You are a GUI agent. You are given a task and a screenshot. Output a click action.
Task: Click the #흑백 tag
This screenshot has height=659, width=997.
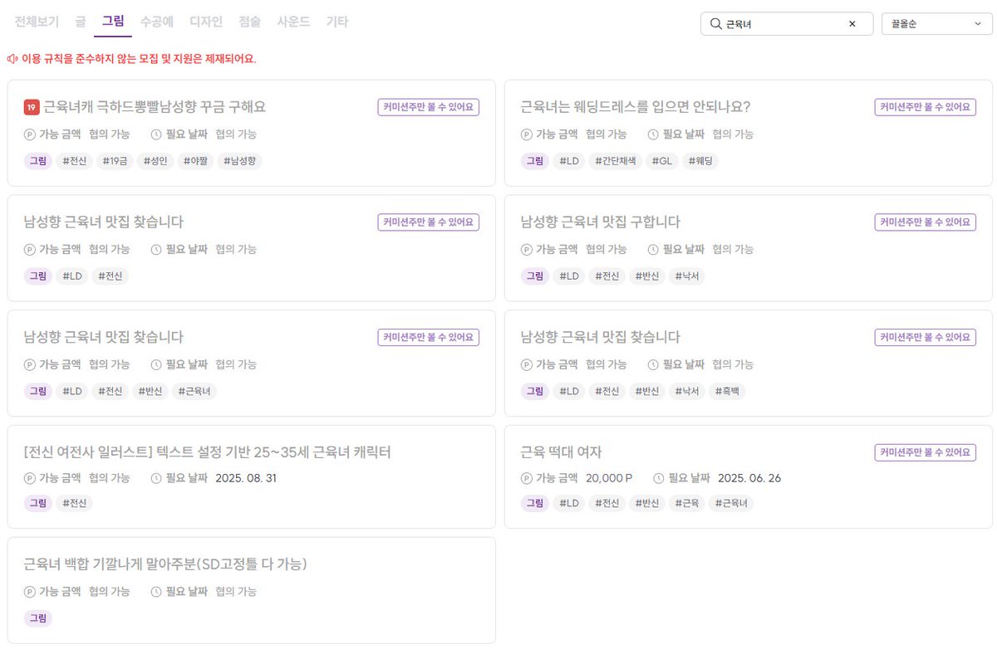[727, 391]
